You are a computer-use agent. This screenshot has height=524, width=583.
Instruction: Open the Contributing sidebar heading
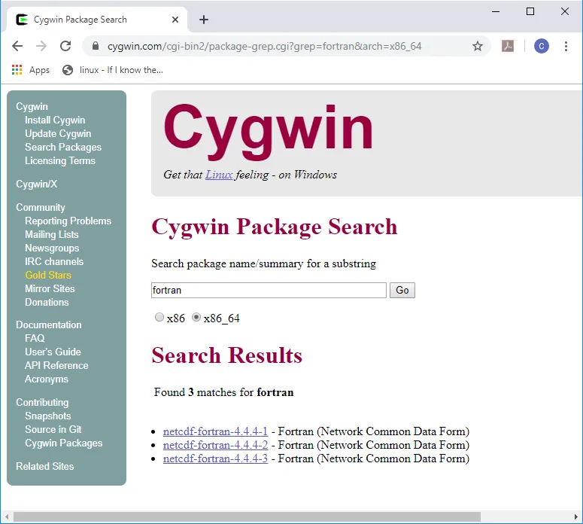pyautogui.click(x=42, y=402)
